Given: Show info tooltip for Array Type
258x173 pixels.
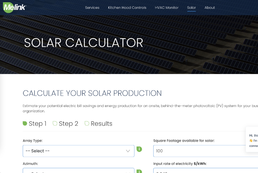Looking at the screenshot, I should pos(139,149).
